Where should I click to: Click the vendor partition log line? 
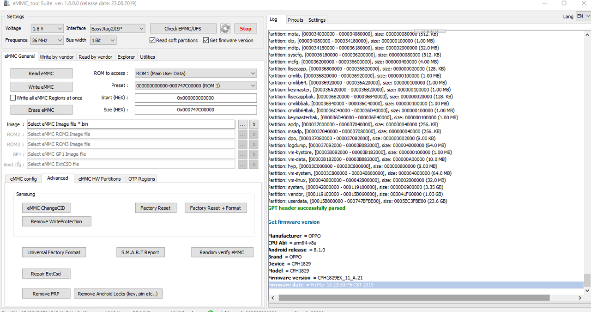click(356, 194)
